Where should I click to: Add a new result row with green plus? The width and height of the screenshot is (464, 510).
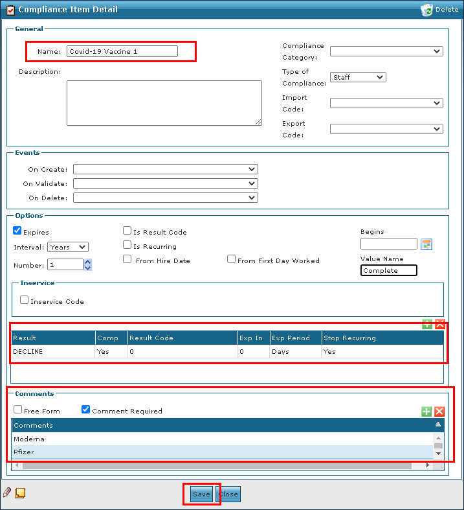click(x=427, y=324)
